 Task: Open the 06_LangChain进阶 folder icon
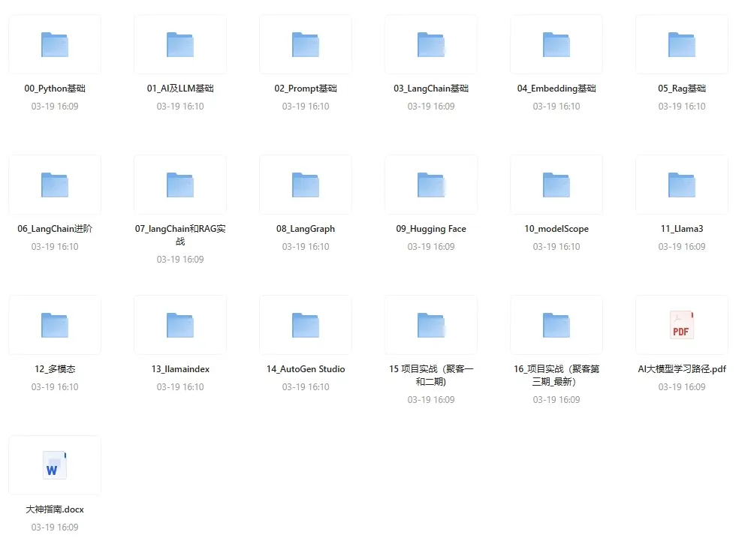pos(55,185)
